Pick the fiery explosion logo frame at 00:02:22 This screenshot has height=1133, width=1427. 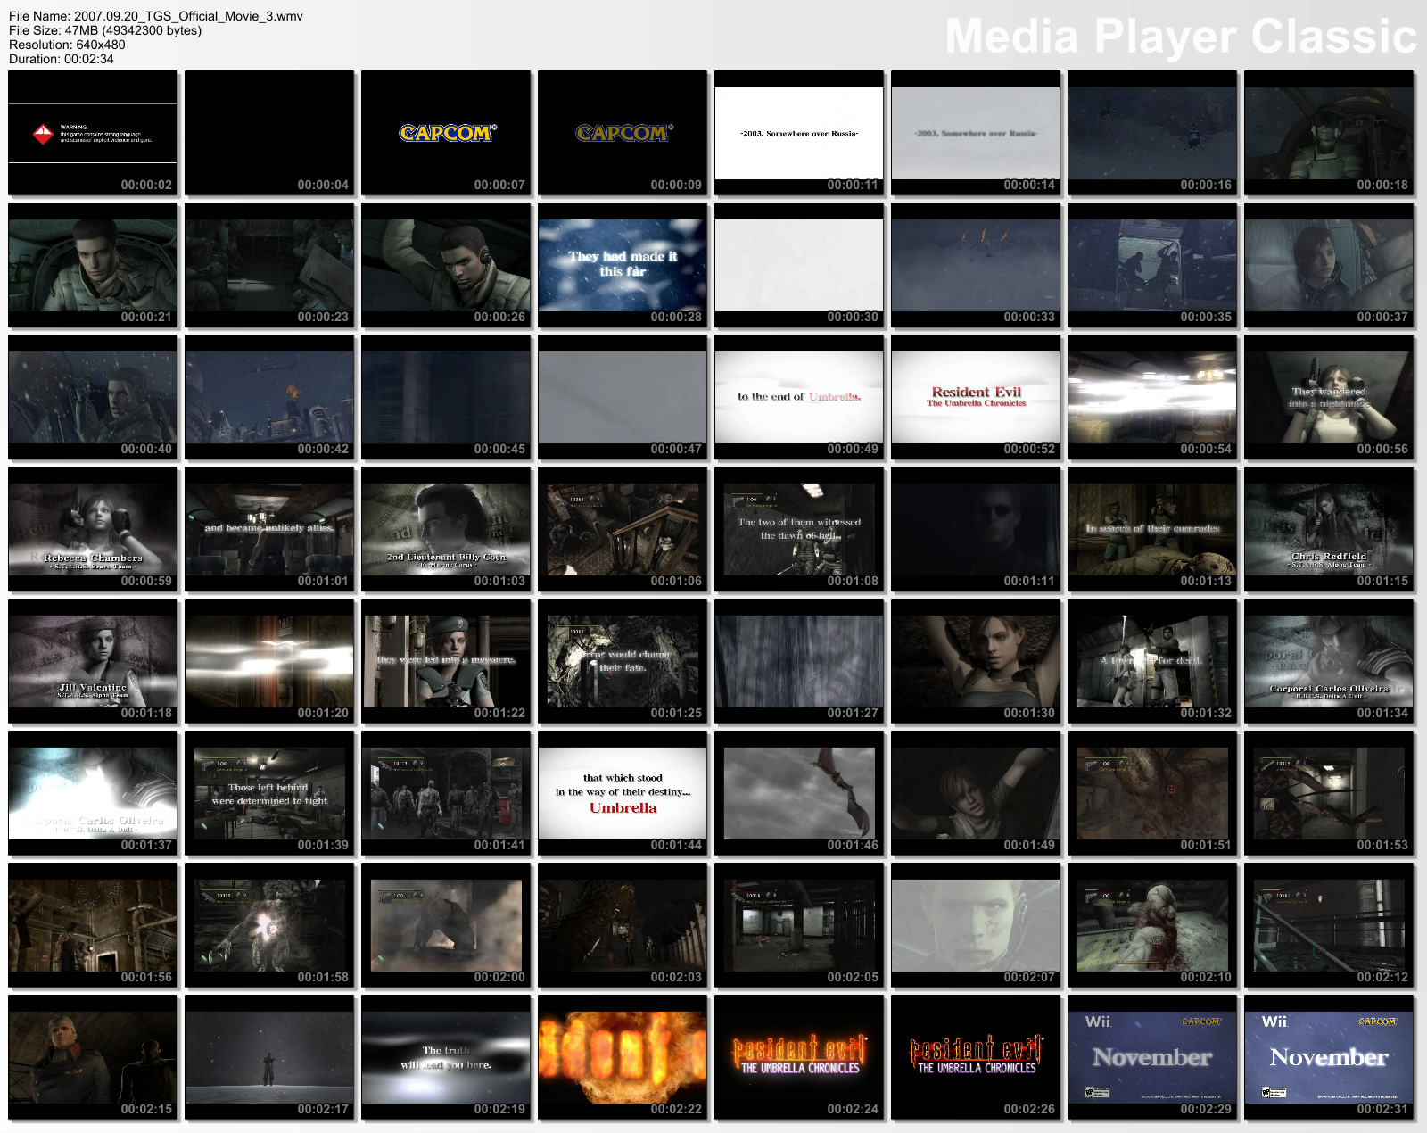[x=623, y=1057]
